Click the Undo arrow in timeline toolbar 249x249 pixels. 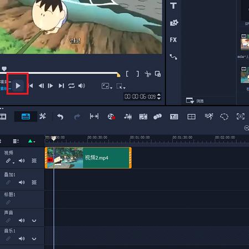coord(60,117)
